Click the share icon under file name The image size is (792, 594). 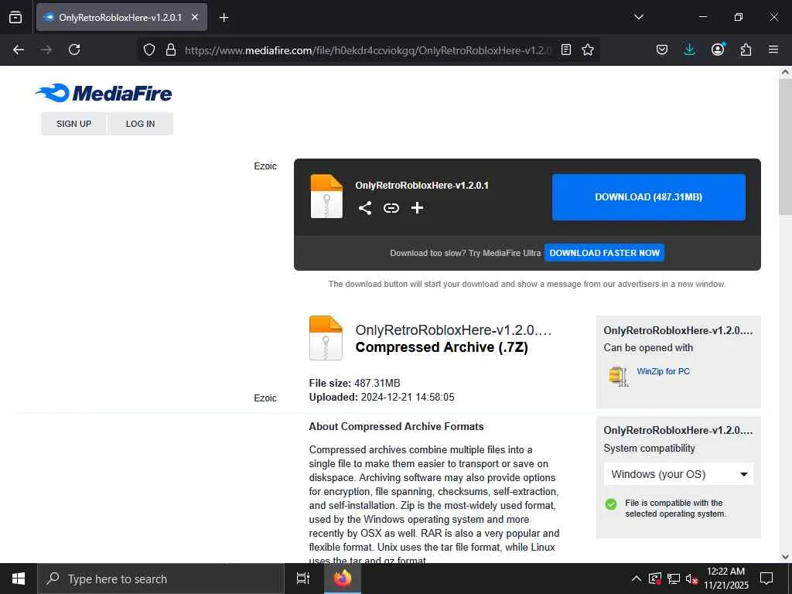tap(365, 208)
